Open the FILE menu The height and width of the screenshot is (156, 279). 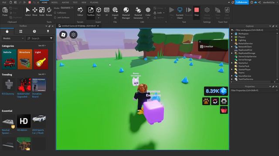pos(4,3)
